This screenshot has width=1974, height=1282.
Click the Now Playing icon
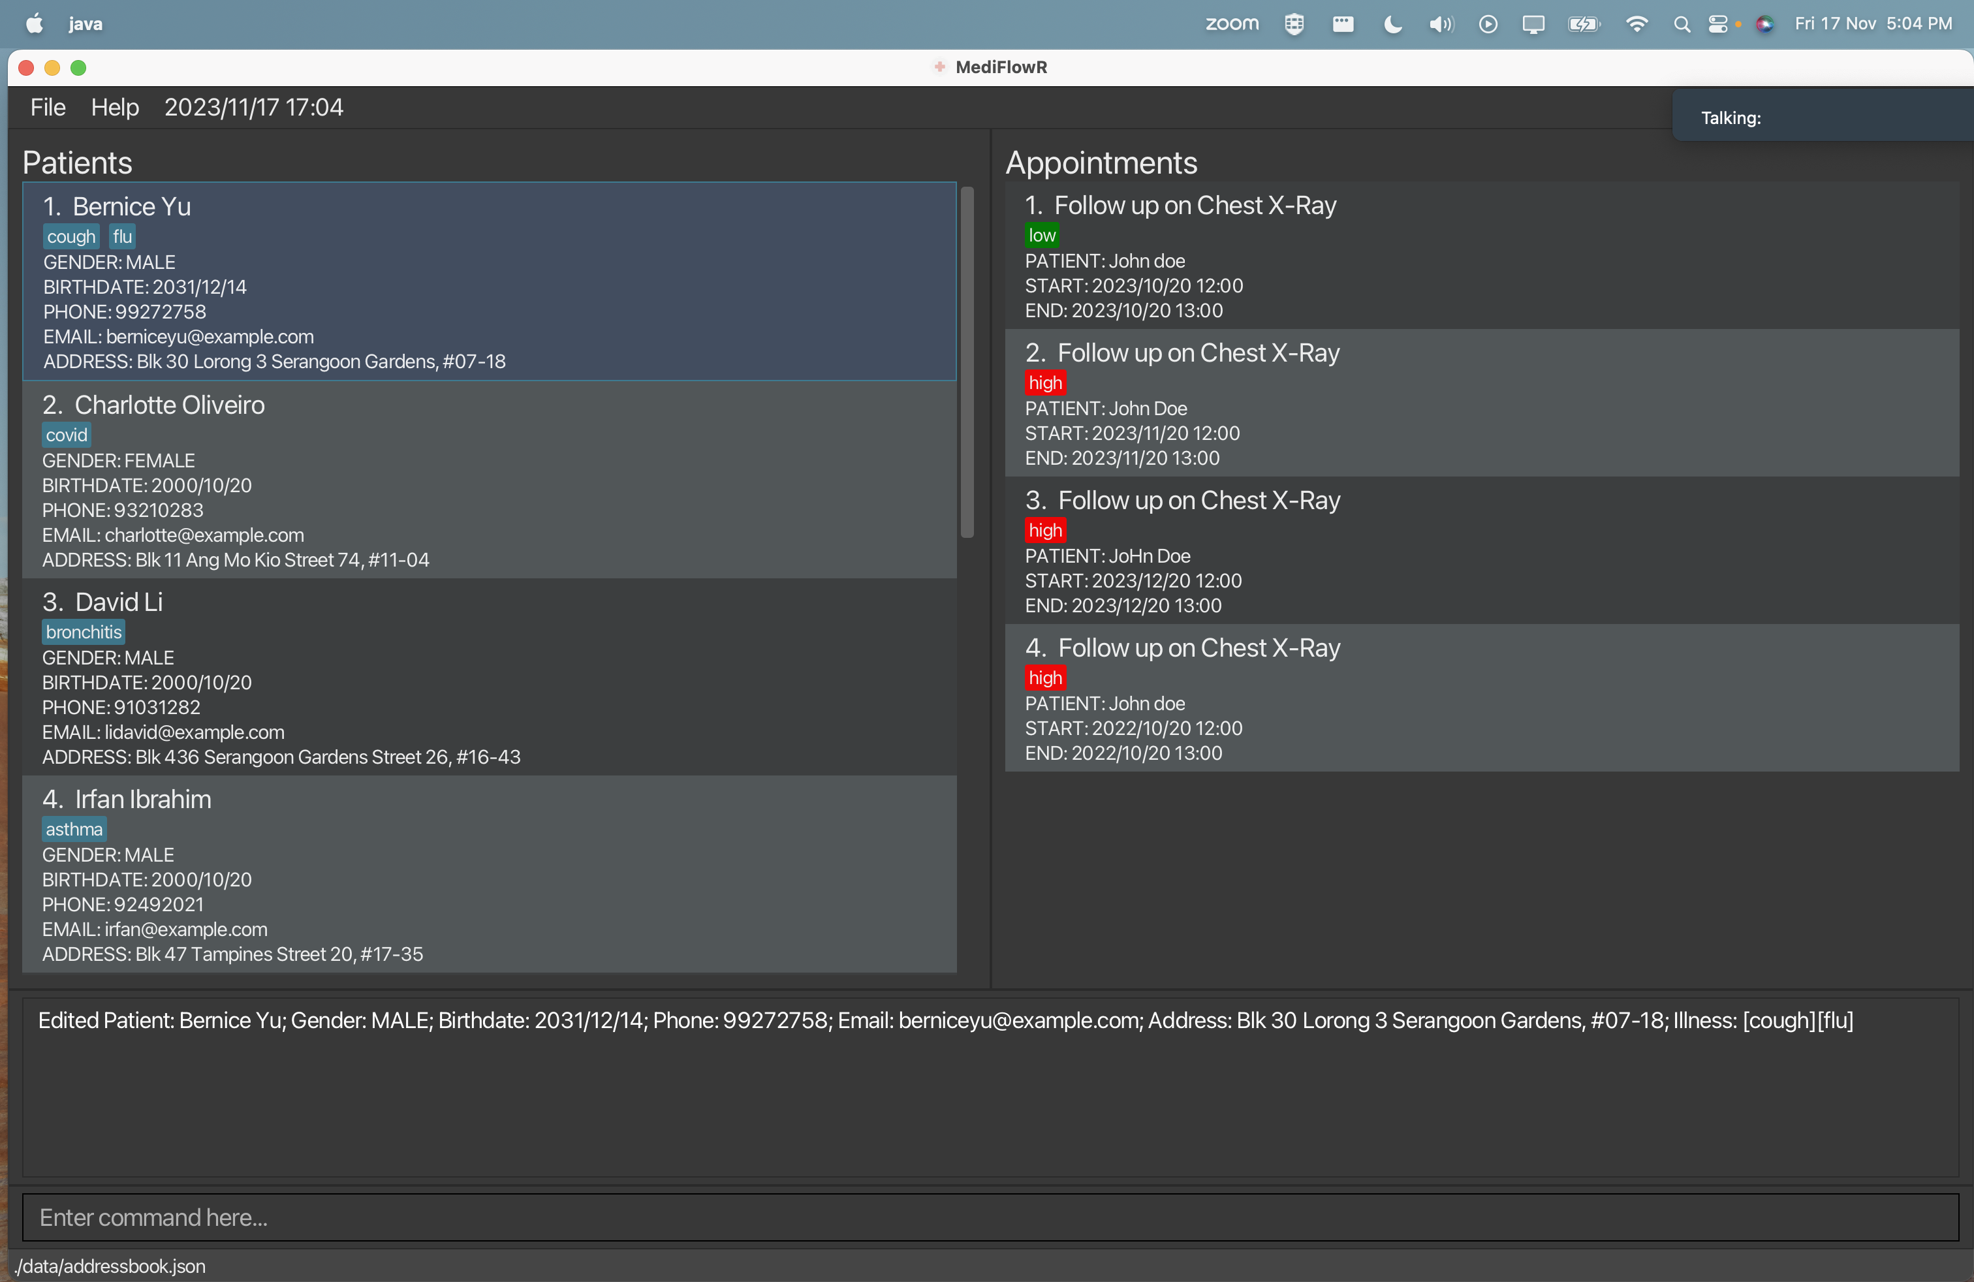pyautogui.click(x=1488, y=24)
